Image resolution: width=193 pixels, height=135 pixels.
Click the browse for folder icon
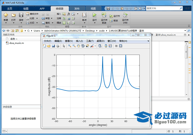coord(17,31)
